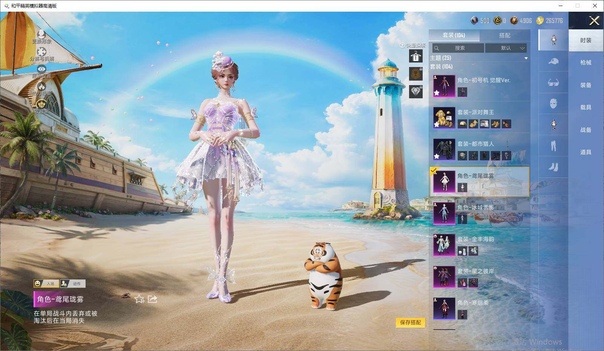The height and width of the screenshot is (351, 604).
Task: Select the 角色-冰域雪影 outfit row
Action: pyautogui.click(x=480, y=213)
